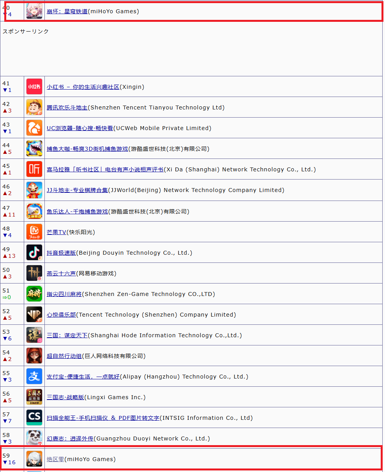Screen dimensions: 385x472
Task: Open the 绝区零 link
Action: 55,459
